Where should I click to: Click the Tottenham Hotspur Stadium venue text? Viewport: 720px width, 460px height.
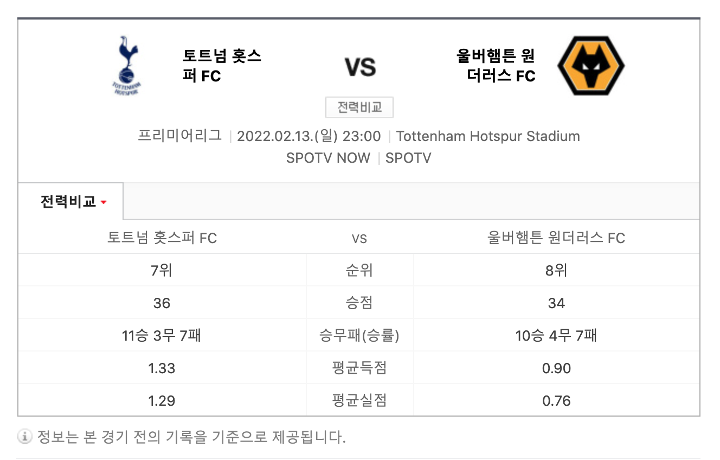tap(488, 136)
